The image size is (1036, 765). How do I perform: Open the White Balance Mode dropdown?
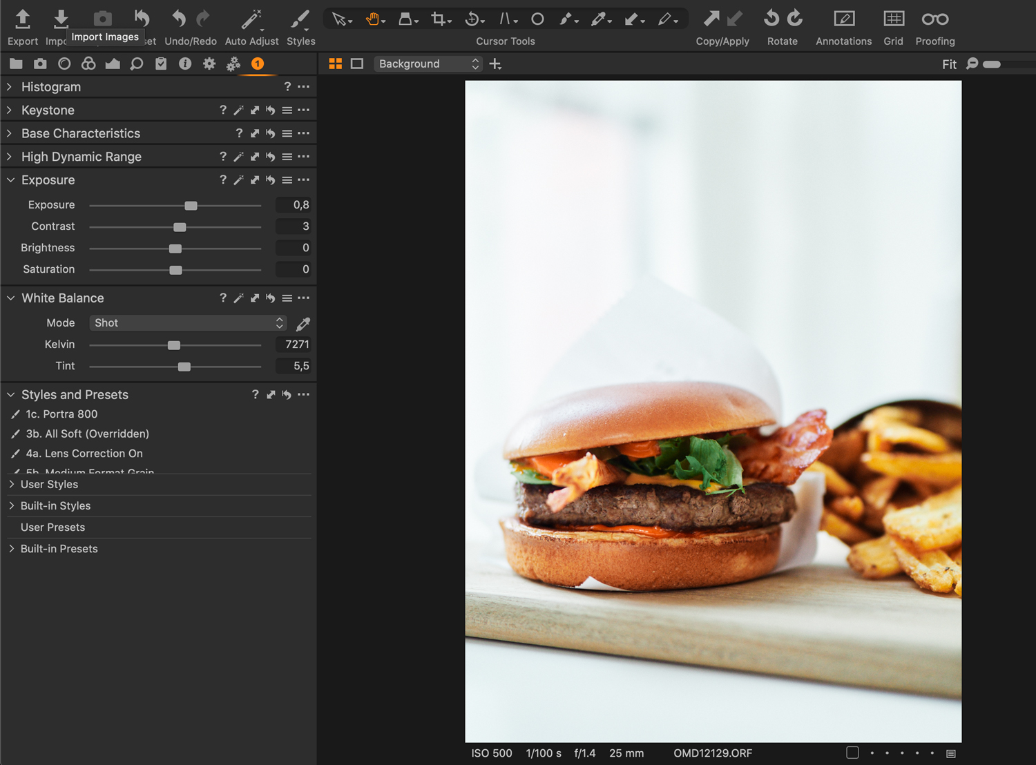(188, 323)
